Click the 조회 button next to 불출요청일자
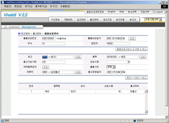Viewport: 169px width, 123px height. (132, 39)
